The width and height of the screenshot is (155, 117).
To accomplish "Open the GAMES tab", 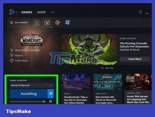I will (x=27, y=12).
